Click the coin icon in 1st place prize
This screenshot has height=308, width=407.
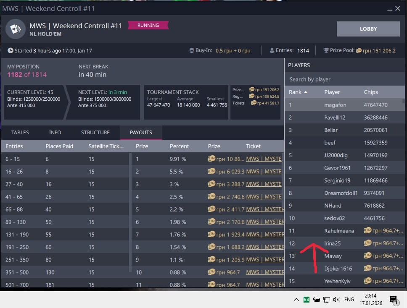coord(211,159)
